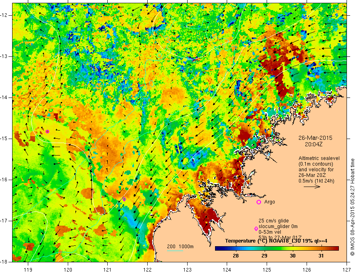Click the '-13' latitude axis label
Screen dimensions: 355x274
click(4, 56)
